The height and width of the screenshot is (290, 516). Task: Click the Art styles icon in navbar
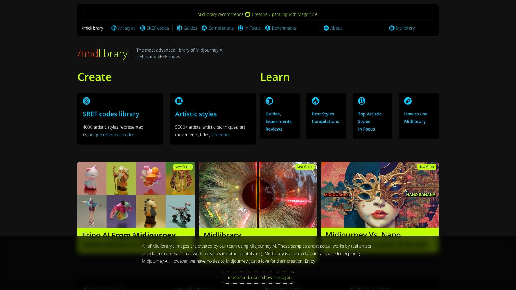[114, 28]
